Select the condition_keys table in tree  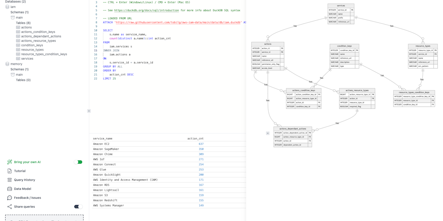(x=32, y=45)
